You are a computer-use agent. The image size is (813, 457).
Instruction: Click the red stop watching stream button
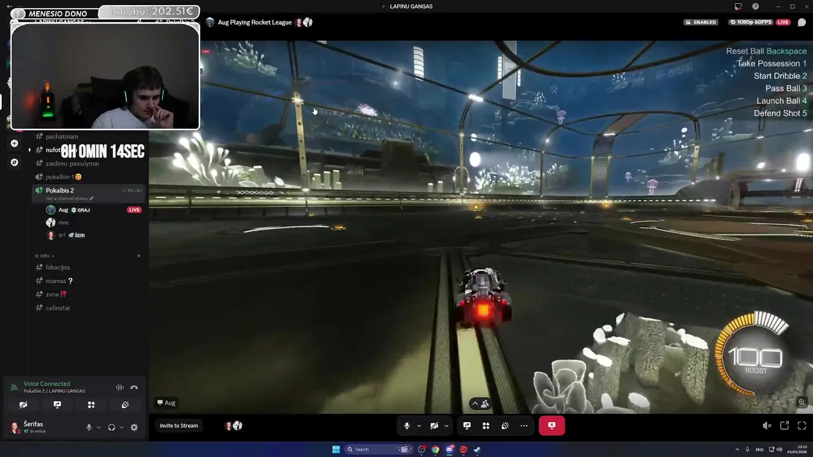pyautogui.click(x=552, y=425)
